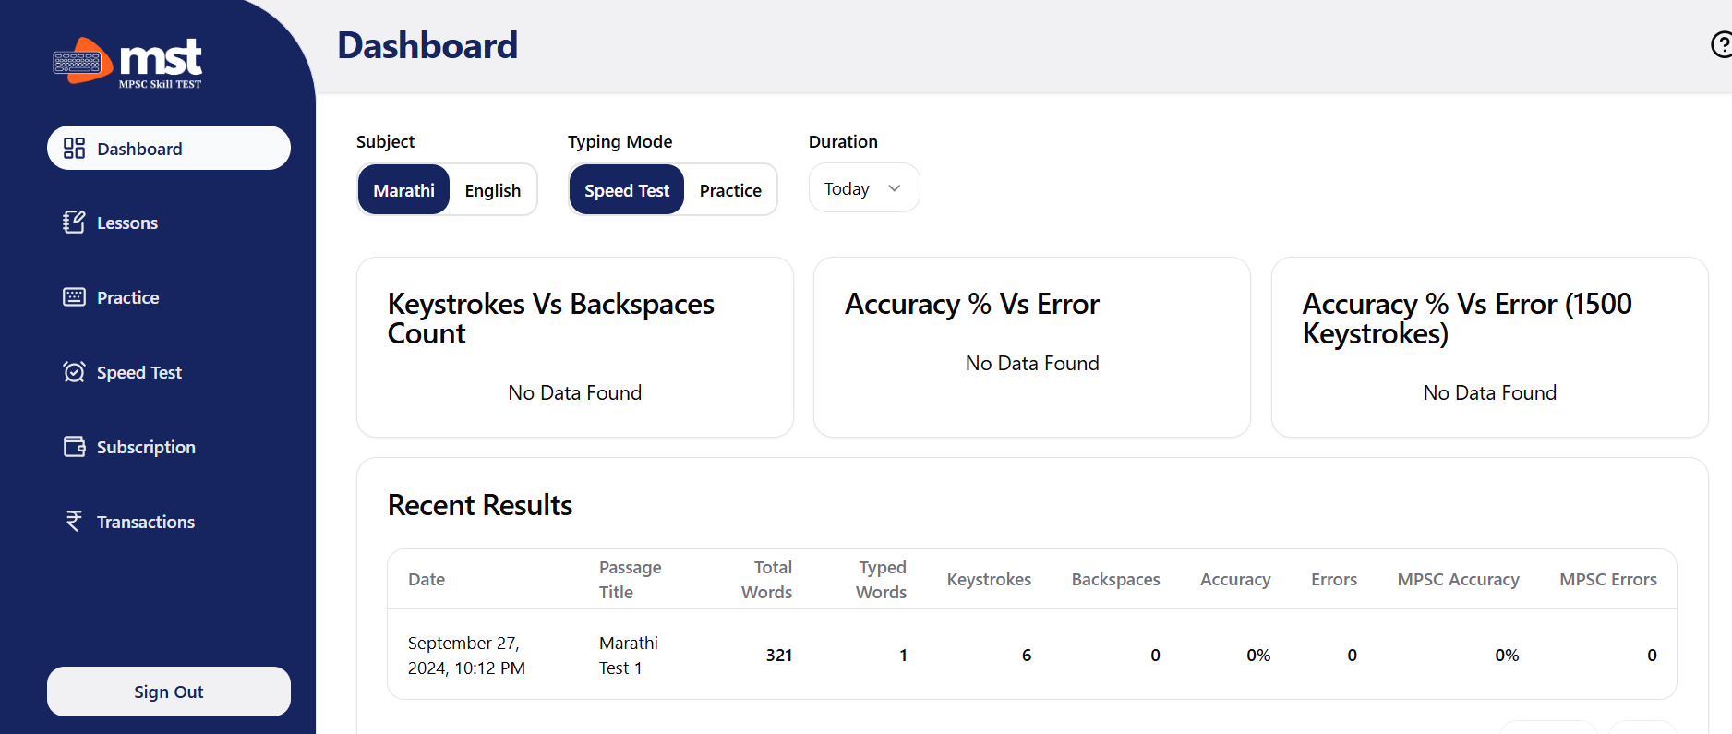Expand Duration using the chevron arrow
Viewport: 1732px width, 734px height.
[x=894, y=188]
